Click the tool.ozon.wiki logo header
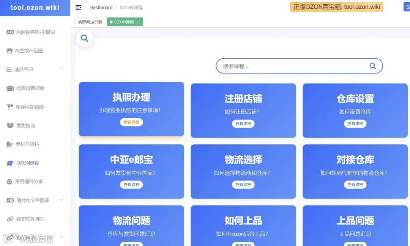 [x=35, y=8]
